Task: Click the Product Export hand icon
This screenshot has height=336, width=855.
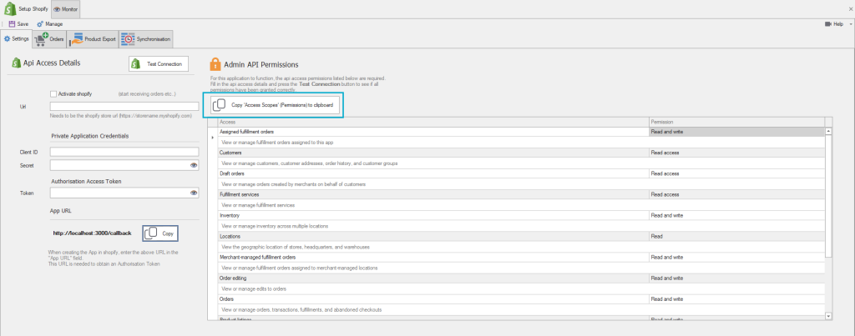Action: pos(76,39)
